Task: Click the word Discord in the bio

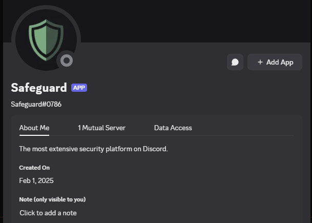Action: [x=155, y=149]
